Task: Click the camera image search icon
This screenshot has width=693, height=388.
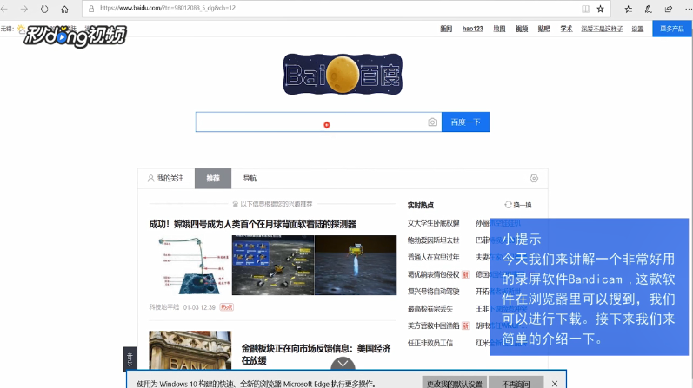Action: coord(433,122)
